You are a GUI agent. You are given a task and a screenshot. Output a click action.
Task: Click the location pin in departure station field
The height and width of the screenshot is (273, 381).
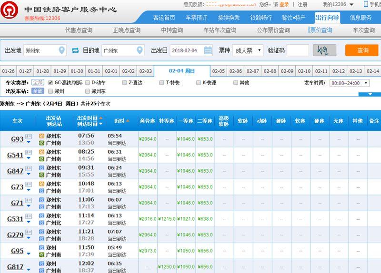pos(61,50)
